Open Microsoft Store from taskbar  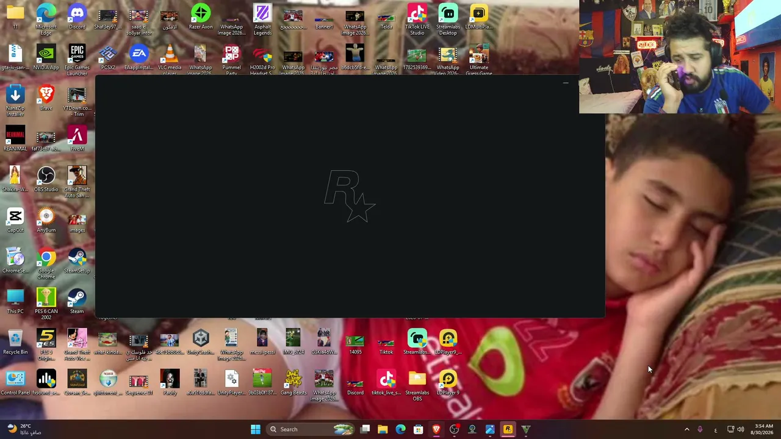(x=418, y=429)
